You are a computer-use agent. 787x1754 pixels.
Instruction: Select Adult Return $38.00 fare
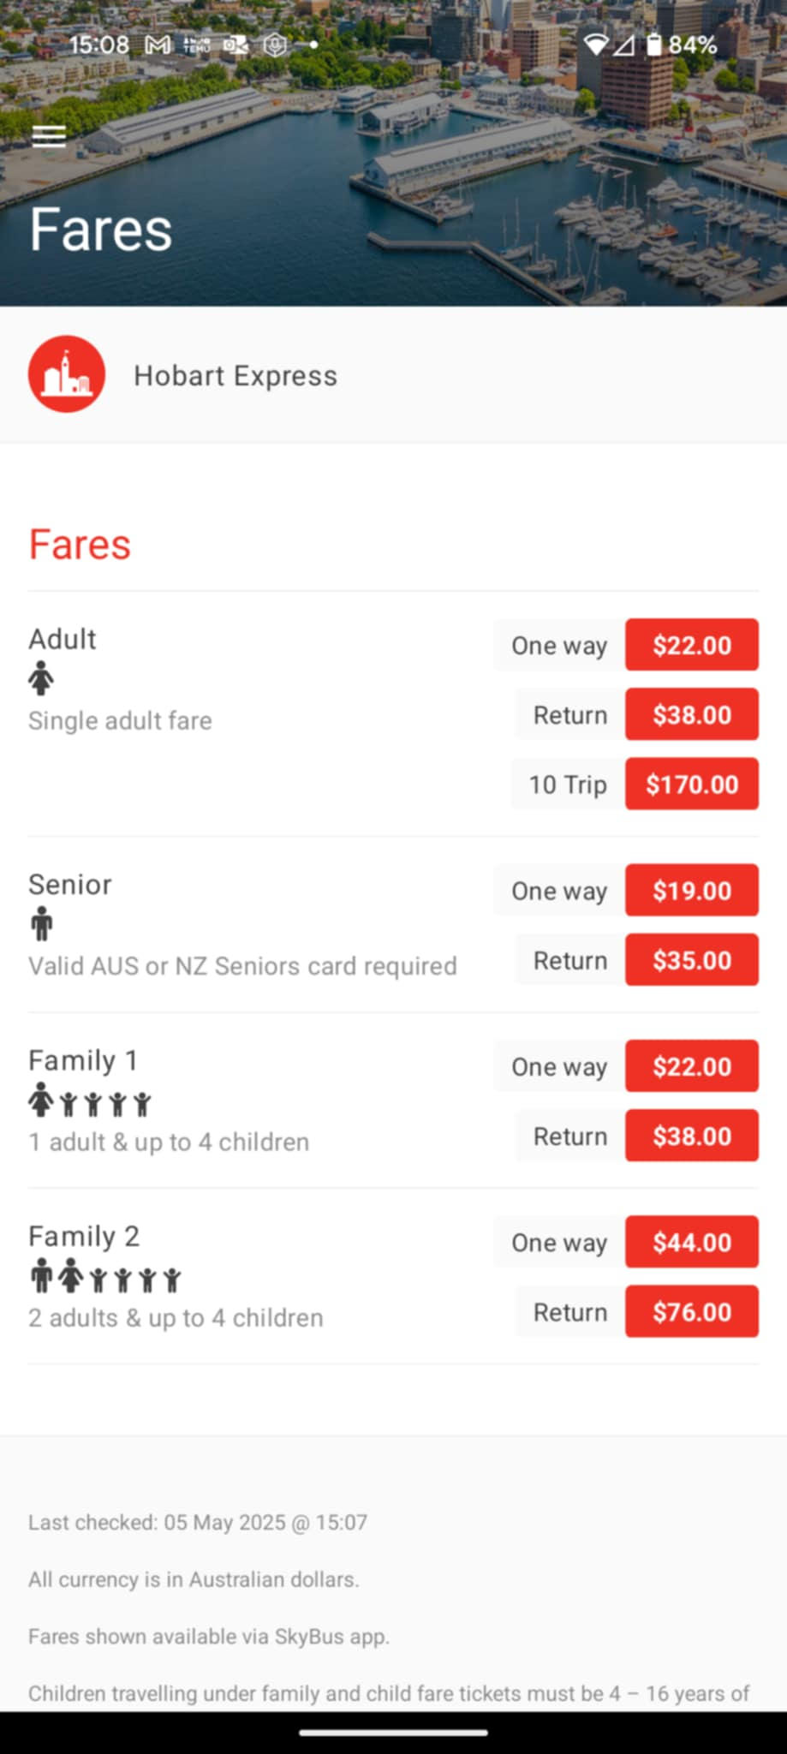point(636,714)
